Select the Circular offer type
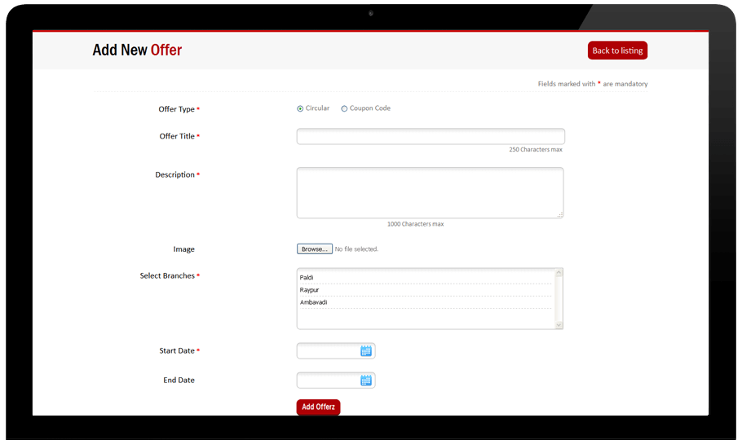The width and height of the screenshot is (742, 440). coord(300,108)
